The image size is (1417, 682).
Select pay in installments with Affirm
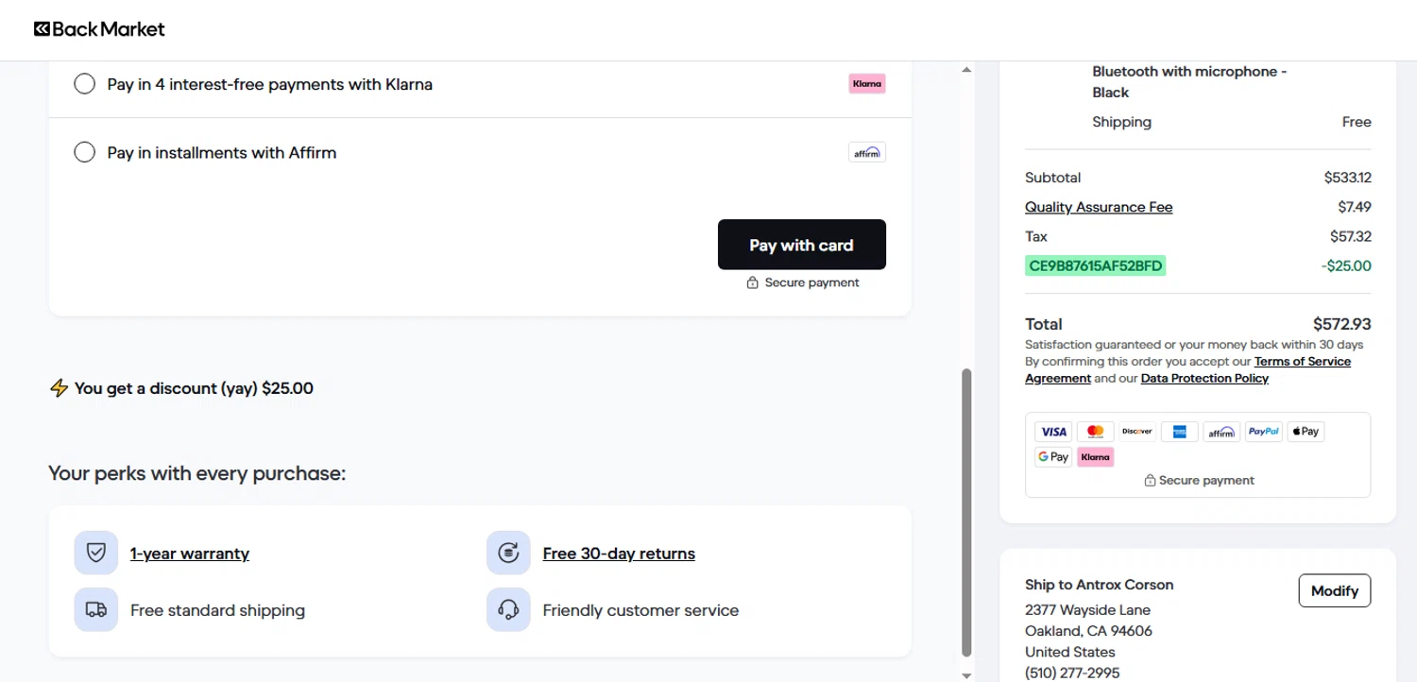click(85, 153)
